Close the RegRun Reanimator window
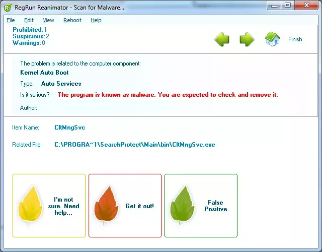The height and width of the screenshot is (252, 322). point(306,6)
